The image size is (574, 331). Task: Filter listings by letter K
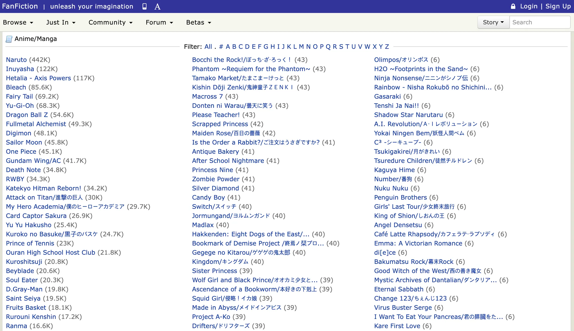tap(289, 47)
